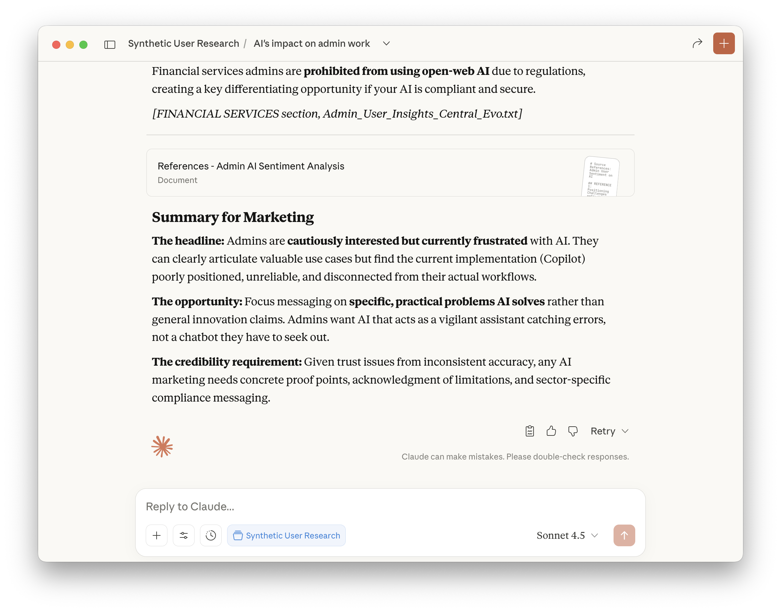This screenshot has height=612, width=781.
Task: Share this conversation via the arrow icon
Action: pos(698,43)
